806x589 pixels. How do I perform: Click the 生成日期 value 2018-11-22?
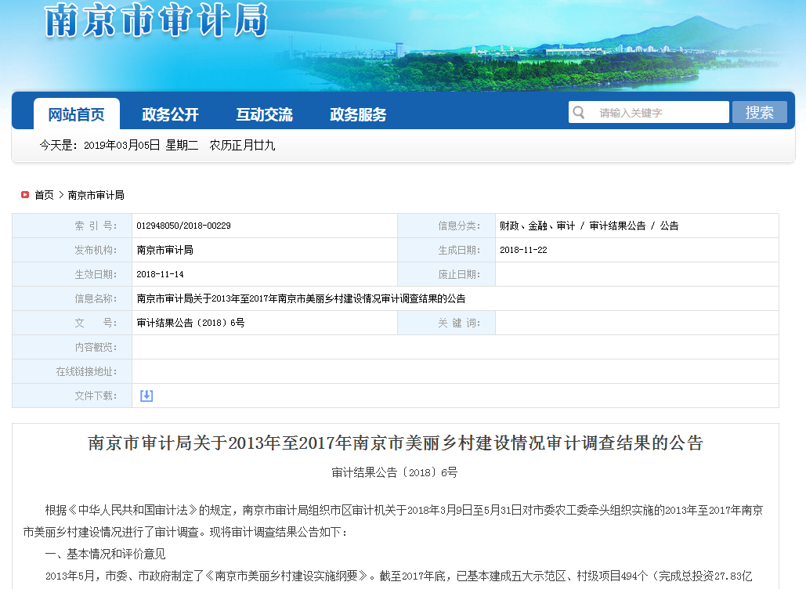tap(523, 250)
